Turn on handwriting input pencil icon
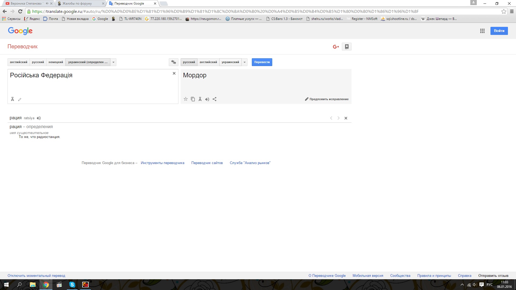Image resolution: width=516 pixels, height=290 pixels. 20,99
